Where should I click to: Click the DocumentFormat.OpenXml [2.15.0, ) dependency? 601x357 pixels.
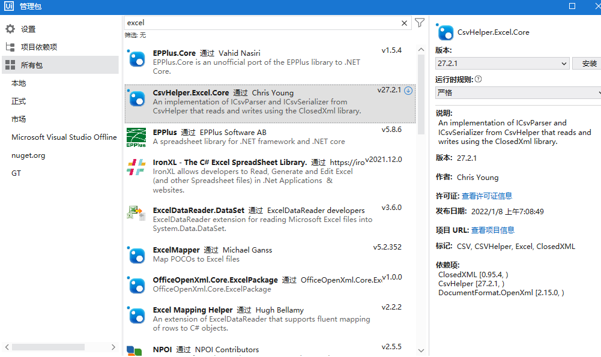click(501, 293)
